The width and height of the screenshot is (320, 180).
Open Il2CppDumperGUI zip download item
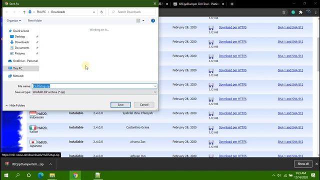pyautogui.click(x=25, y=164)
